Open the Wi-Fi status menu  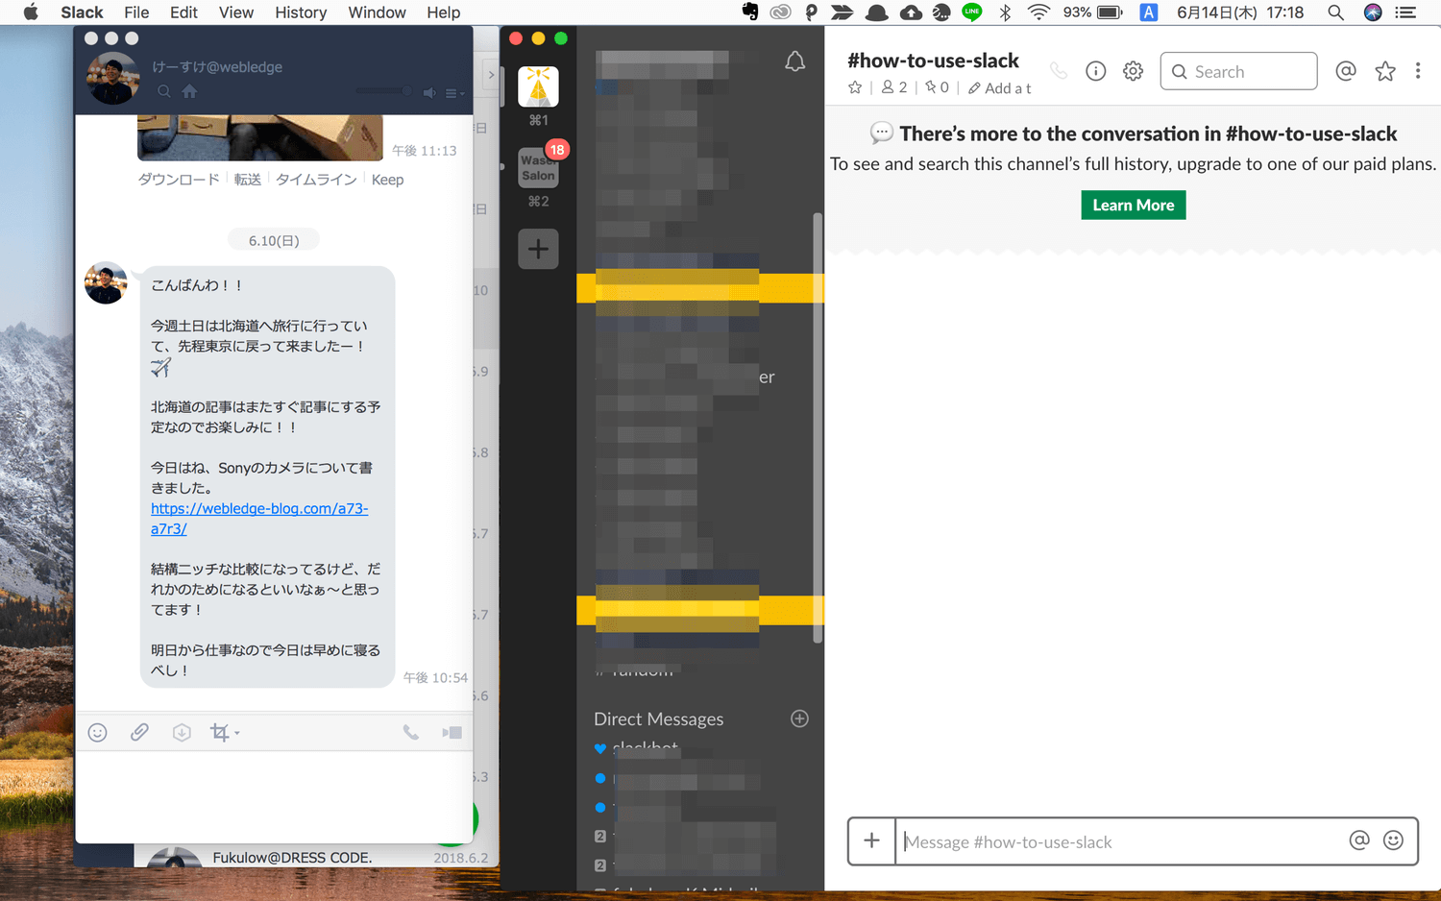coord(1038,12)
